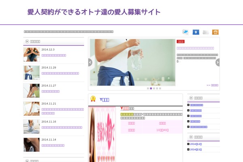Click the red category tag in slideshow
243x162 pixels.
pyautogui.click(x=181, y=42)
